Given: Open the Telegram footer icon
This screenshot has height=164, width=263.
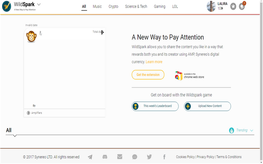Looking at the screenshot, I should [x=90, y=157].
